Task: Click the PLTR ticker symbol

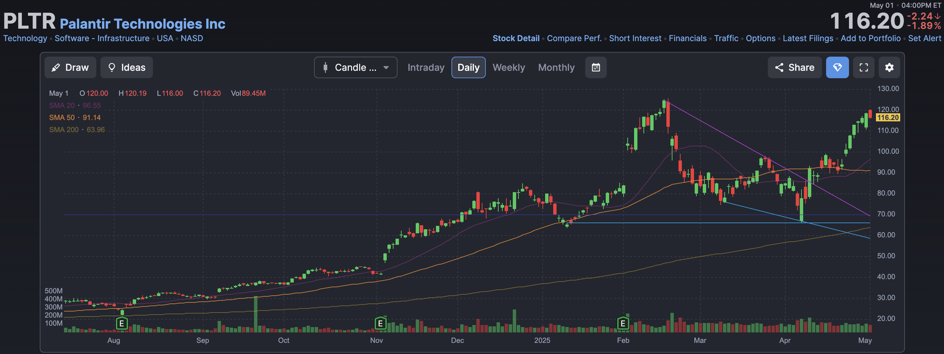Action: tap(29, 21)
